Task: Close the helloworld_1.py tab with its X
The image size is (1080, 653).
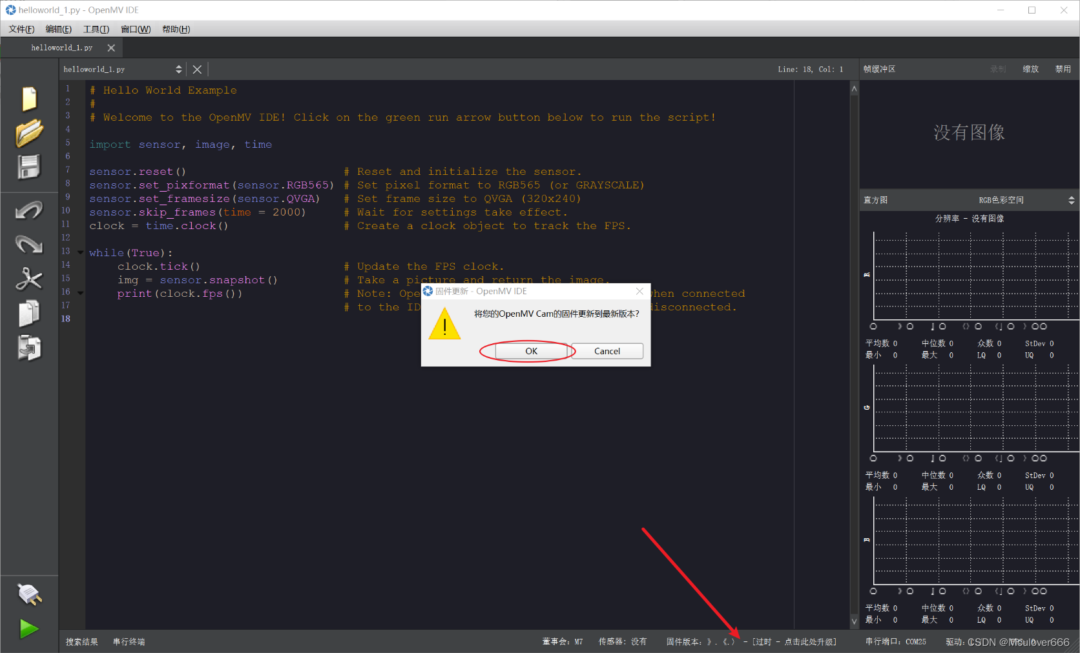Action: [x=111, y=48]
